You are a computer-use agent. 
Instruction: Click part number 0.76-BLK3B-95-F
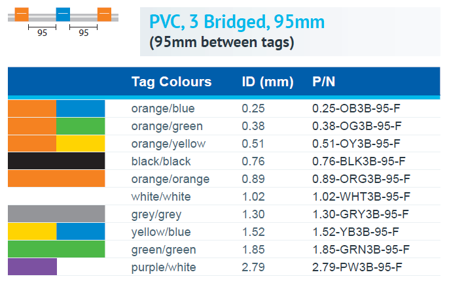(x=359, y=161)
